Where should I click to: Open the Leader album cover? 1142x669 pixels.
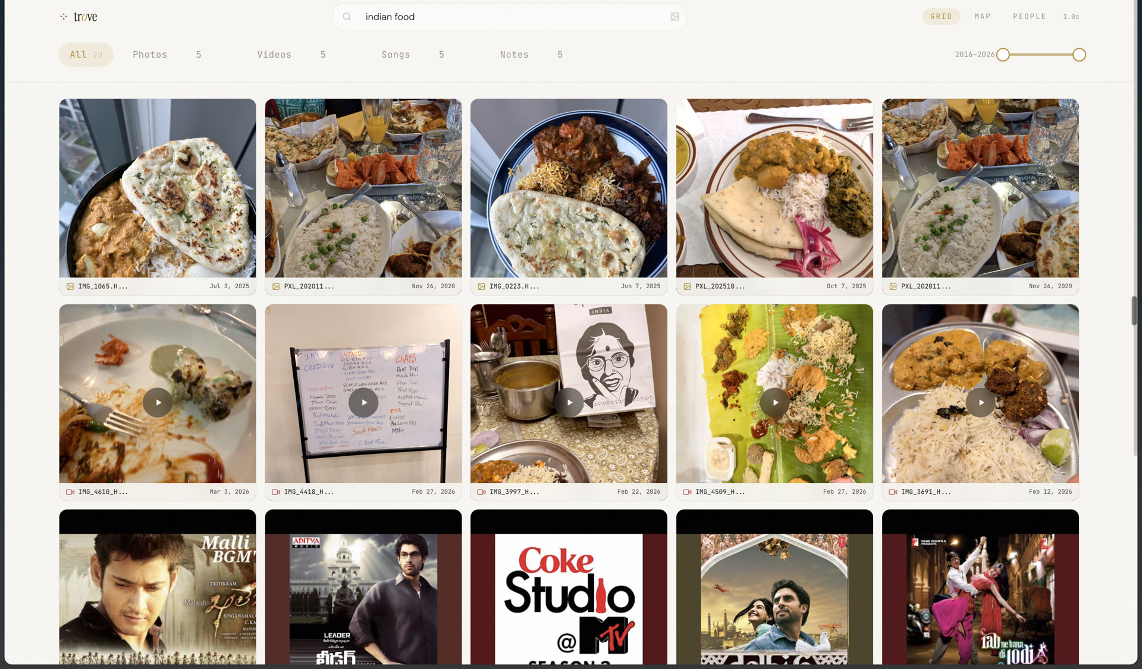point(363,588)
